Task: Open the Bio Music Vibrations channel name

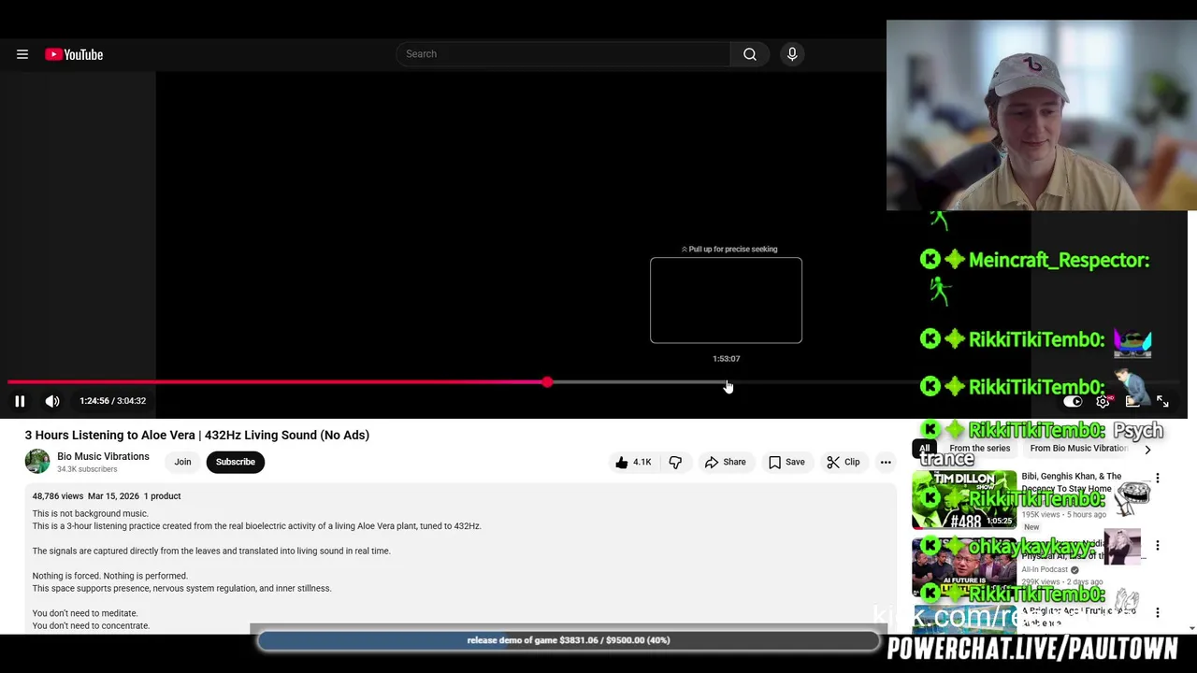Action: tap(103, 456)
